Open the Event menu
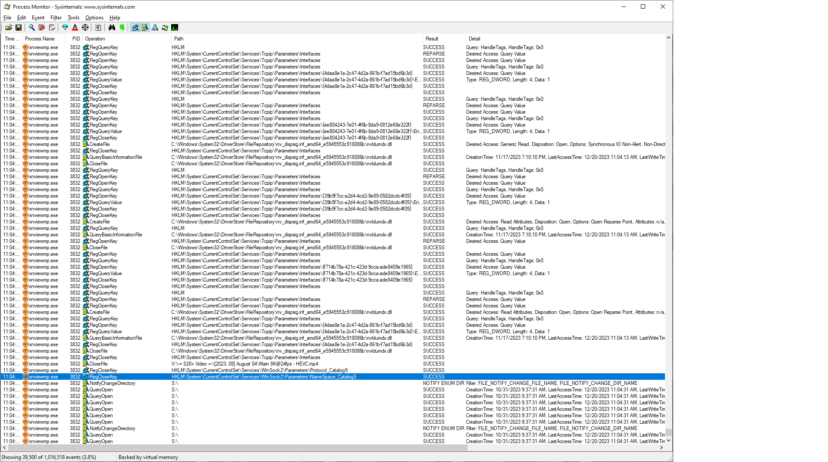Screen dimensions: 828x462 (38, 18)
